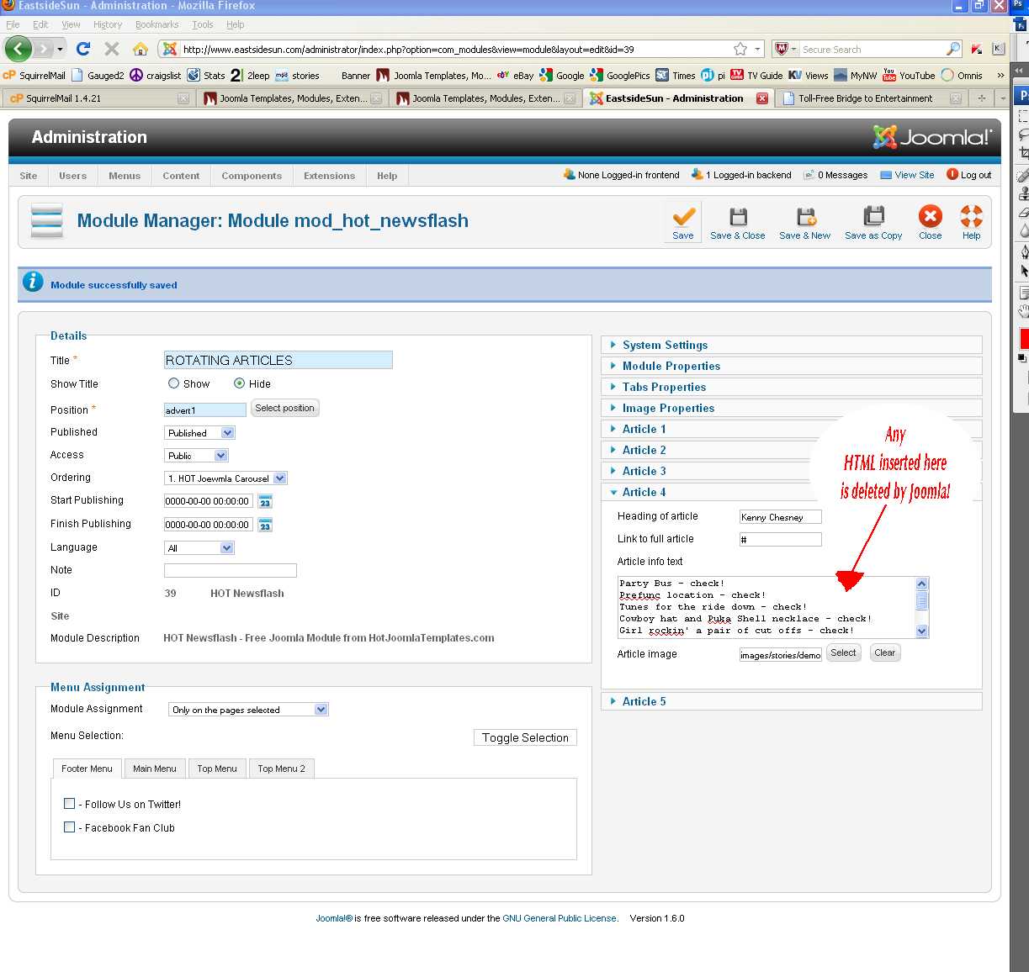Click Clear button for Article image
This screenshot has height=972, width=1029.
(x=884, y=652)
